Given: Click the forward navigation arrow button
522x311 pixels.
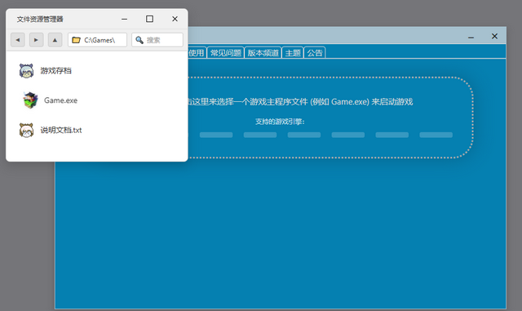Looking at the screenshot, I should point(36,40).
